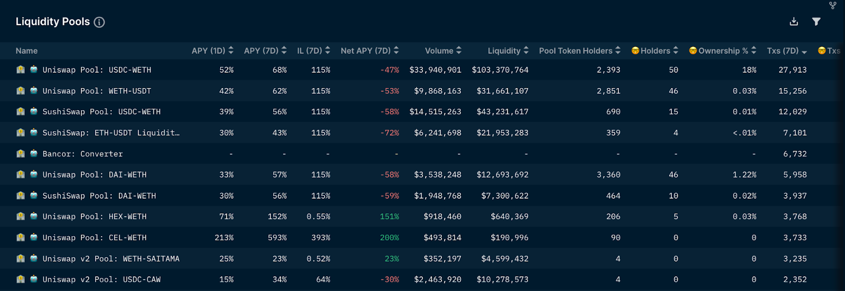
Task: Click the robot icon beside SushiSwap Pool: USDC-WETH
Action: (34, 111)
